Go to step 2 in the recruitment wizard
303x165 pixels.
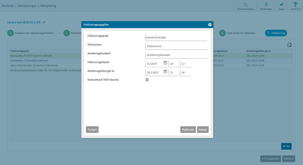pyautogui.click(x=67, y=33)
